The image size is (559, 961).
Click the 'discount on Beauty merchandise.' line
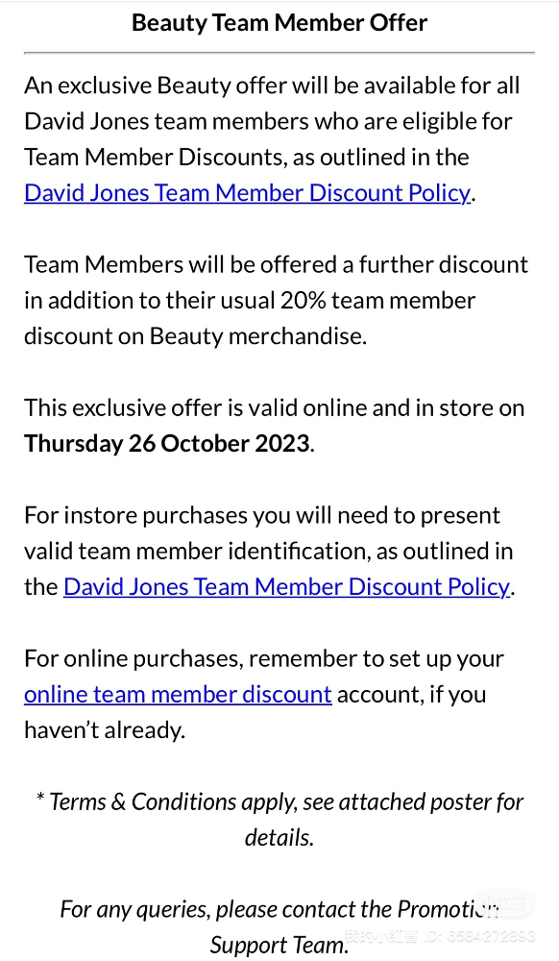coord(195,335)
